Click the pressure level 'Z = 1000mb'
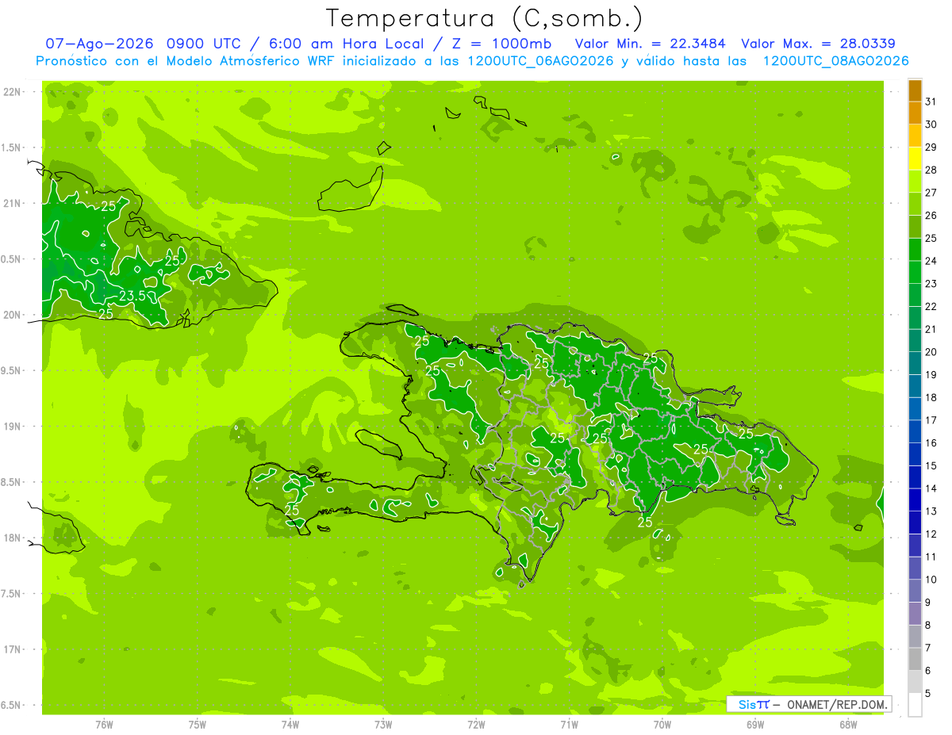 click(502, 44)
